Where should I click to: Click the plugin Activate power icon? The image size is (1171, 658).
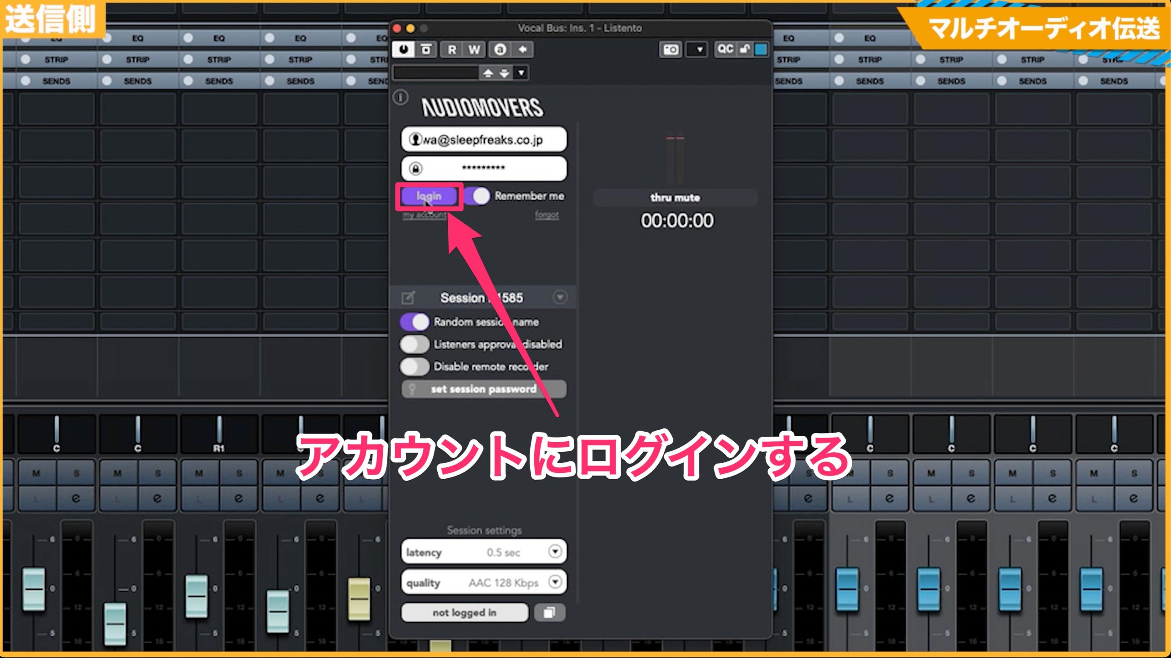[403, 49]
